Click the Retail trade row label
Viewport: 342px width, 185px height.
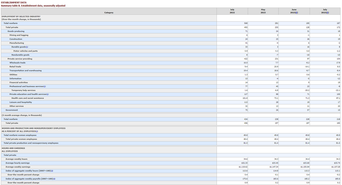click(15, 67)
